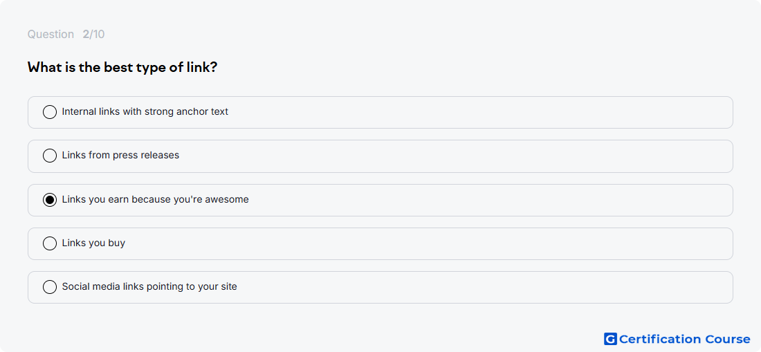
Task: Select the radio button for Internal links option
Action: tap(50, 112)
